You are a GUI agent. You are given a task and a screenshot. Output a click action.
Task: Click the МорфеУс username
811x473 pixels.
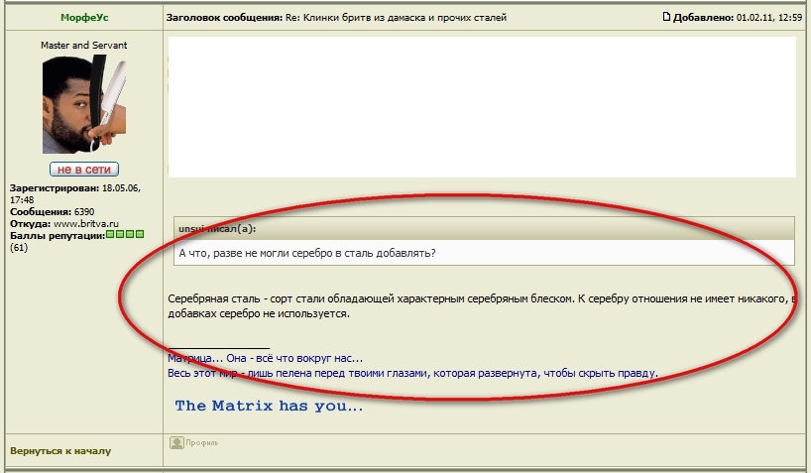tap(83, 18)
